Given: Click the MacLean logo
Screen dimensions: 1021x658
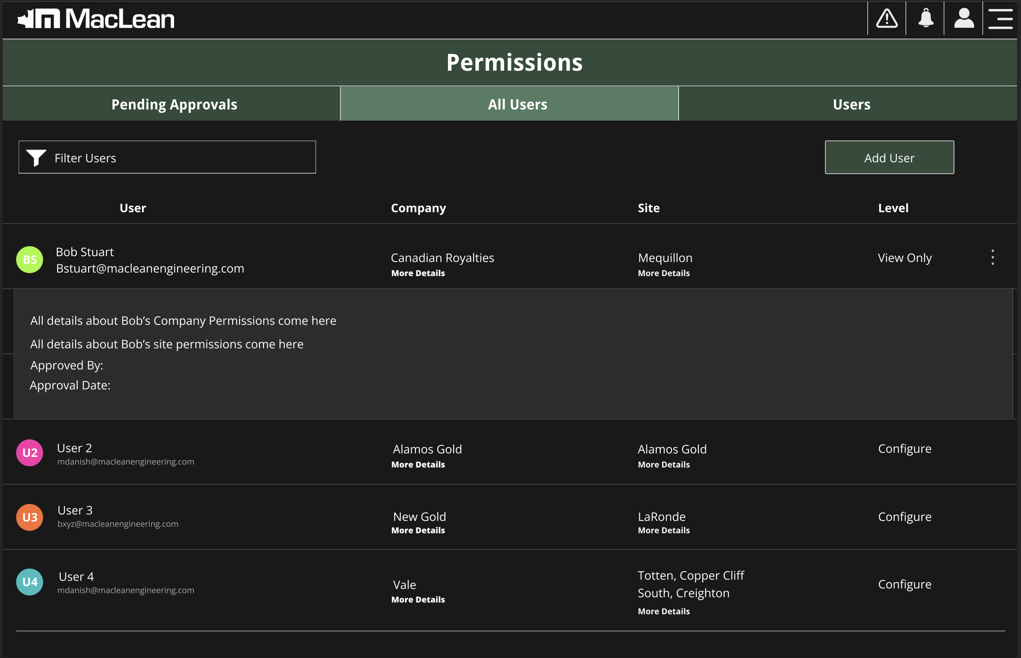Looking at the screenshot, I should tap(96, 19).
